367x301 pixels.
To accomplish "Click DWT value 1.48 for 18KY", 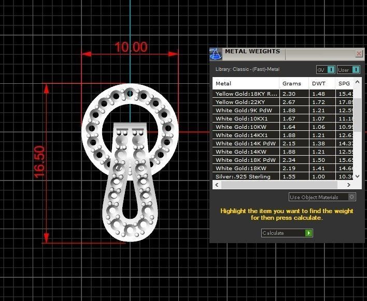I will point(319,94).
